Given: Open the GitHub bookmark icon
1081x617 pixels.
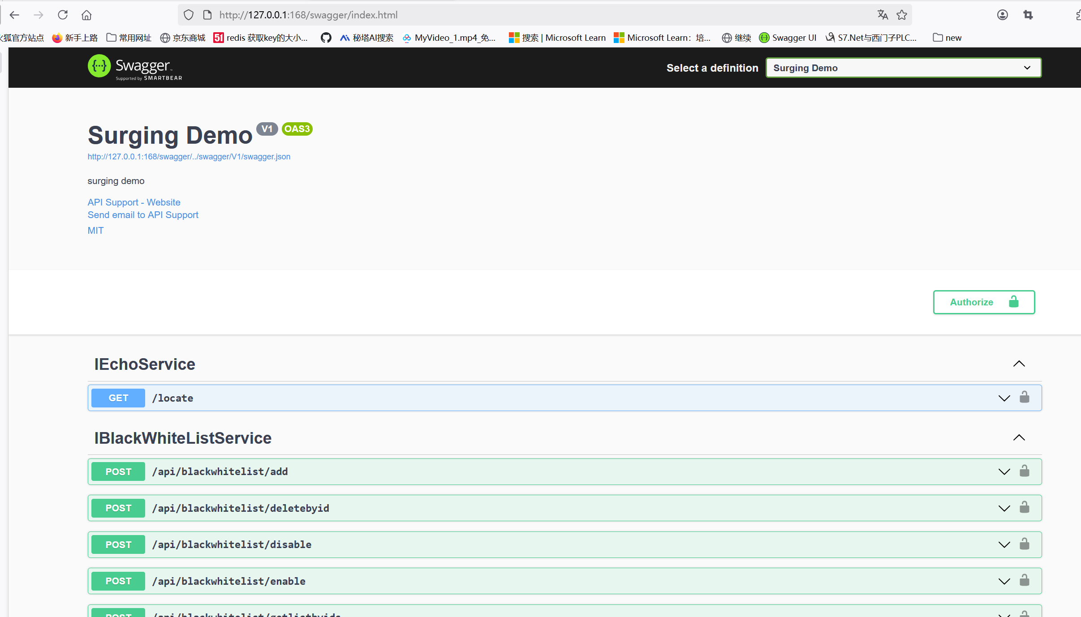Looking at the screenshot, I should coord(326,38).
